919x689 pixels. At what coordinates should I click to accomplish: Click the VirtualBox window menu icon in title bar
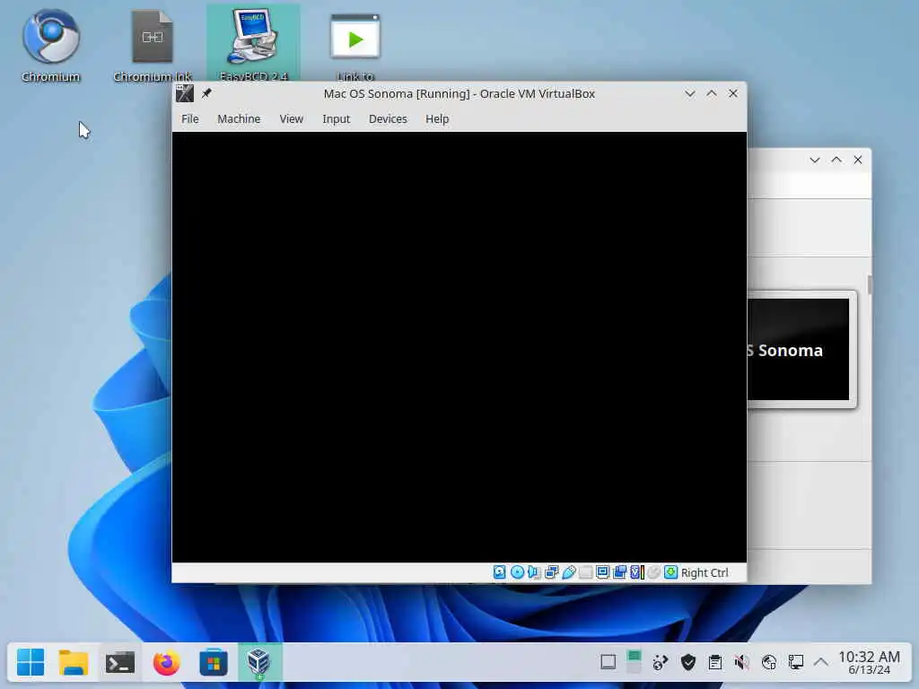coord(185,93)
